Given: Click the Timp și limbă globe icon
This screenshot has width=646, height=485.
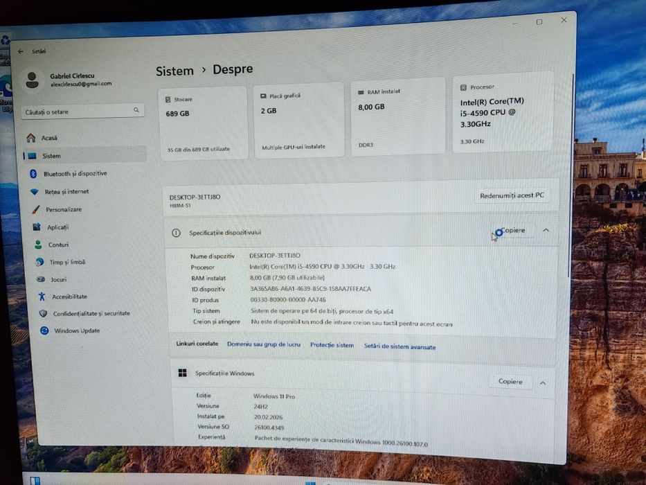Looking at the screenshot, I should click(39, 262).
